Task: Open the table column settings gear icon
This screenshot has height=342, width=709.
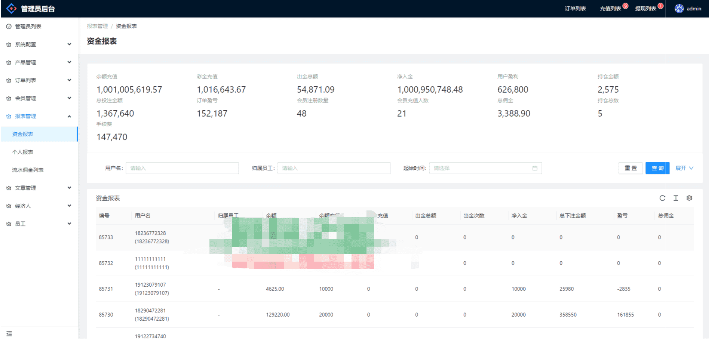Action: coord(689,198)
